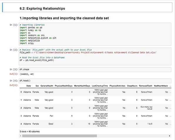The width and height of the screenshot is (175, 140).
Task: Click the 'Sex' column header
Action: [x=37, y=86]
